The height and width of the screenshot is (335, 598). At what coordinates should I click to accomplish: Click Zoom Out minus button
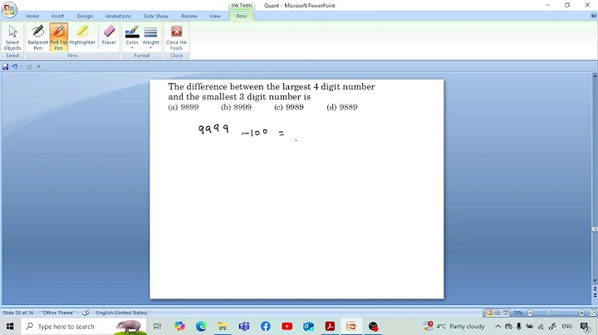click(530, 313)
